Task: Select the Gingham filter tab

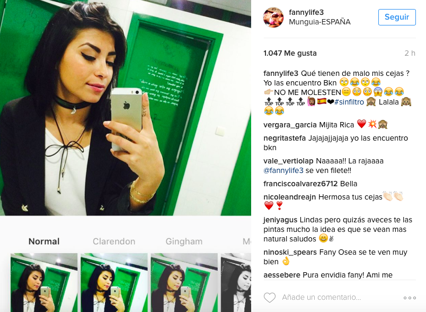Action: (x=184, y=241)
